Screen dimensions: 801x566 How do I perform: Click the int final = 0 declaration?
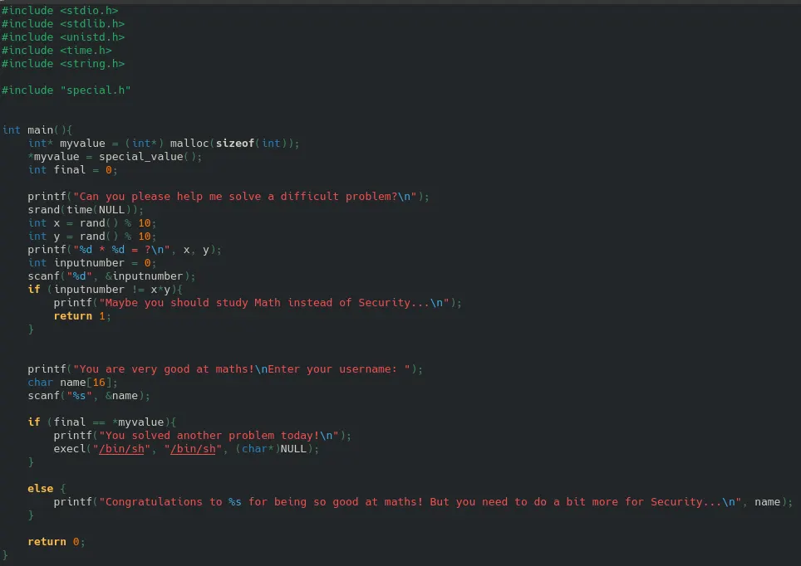73,169
